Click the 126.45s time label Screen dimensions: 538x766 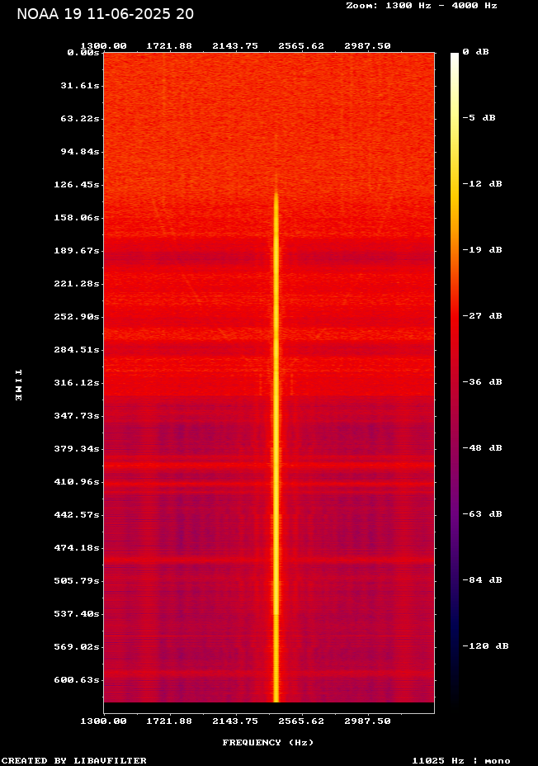coord(77,185)
